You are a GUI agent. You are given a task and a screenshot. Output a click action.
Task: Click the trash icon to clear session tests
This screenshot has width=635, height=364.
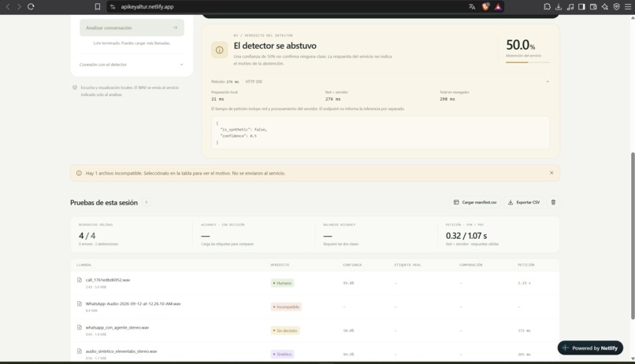point(553,202)
